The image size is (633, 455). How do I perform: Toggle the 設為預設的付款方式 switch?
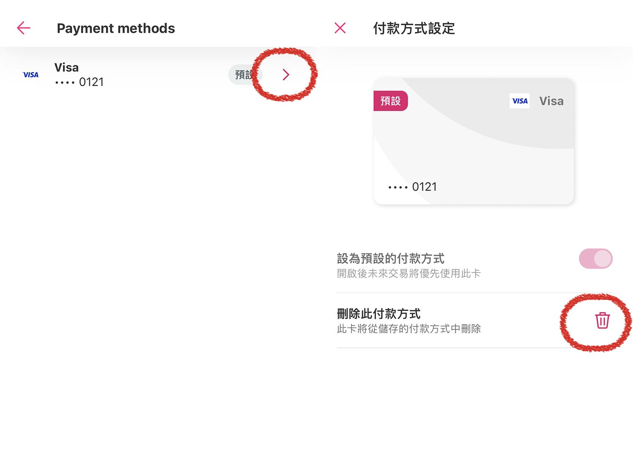(x=595, y=259)
